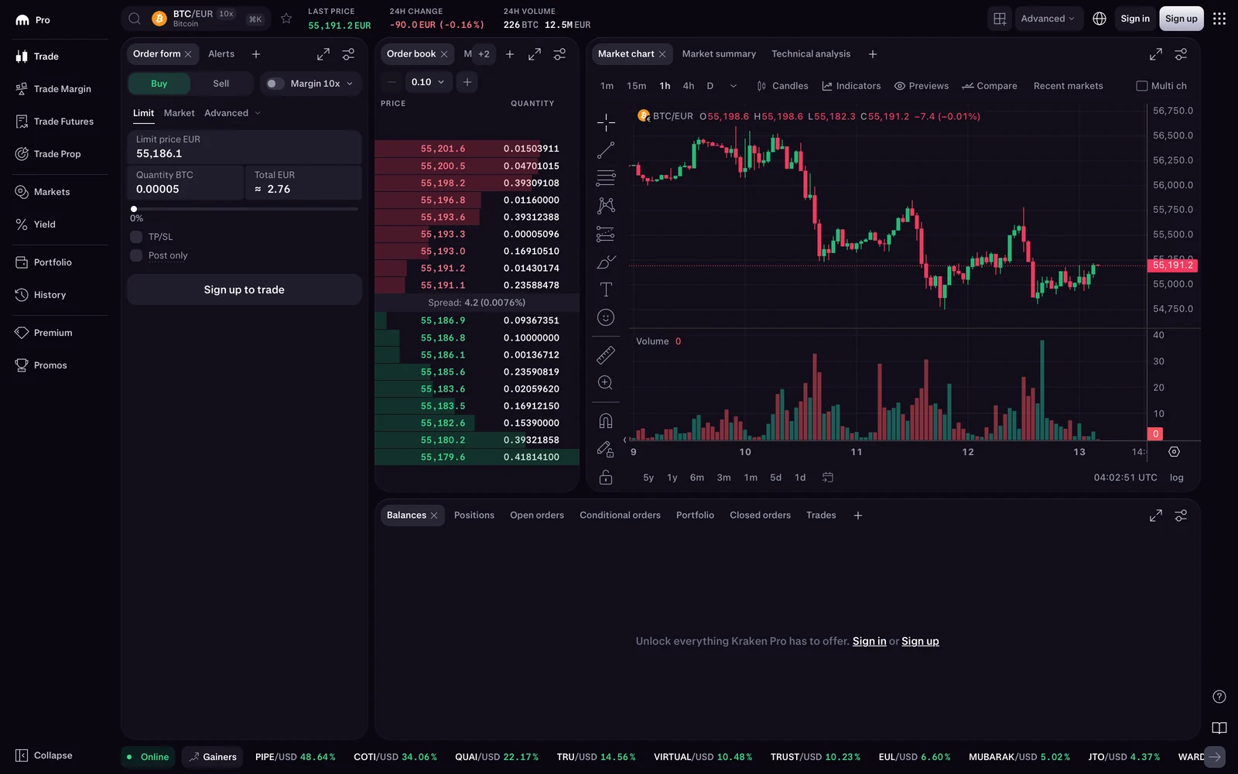Open the Open orders tab
Viewport: 1238px width, 774px height.
click(537, 515)
